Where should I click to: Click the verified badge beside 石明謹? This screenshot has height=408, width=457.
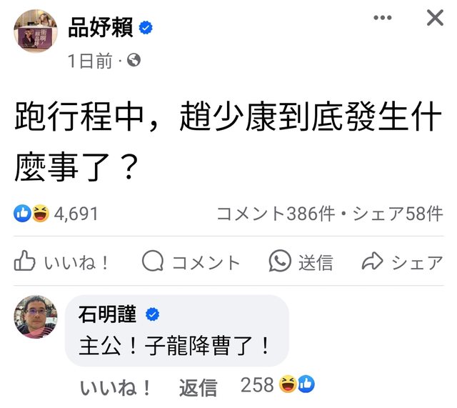pos(152,314)
